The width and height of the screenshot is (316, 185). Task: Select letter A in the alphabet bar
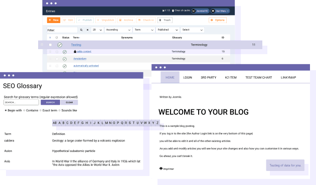[x=60, y=123]
